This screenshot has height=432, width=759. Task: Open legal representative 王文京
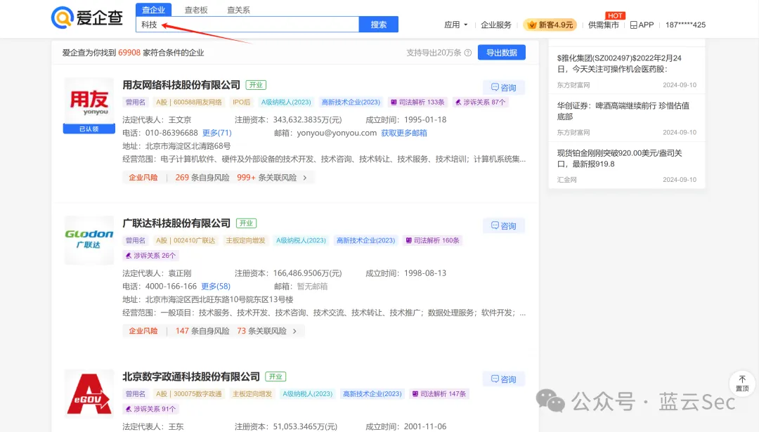(180, 119)
